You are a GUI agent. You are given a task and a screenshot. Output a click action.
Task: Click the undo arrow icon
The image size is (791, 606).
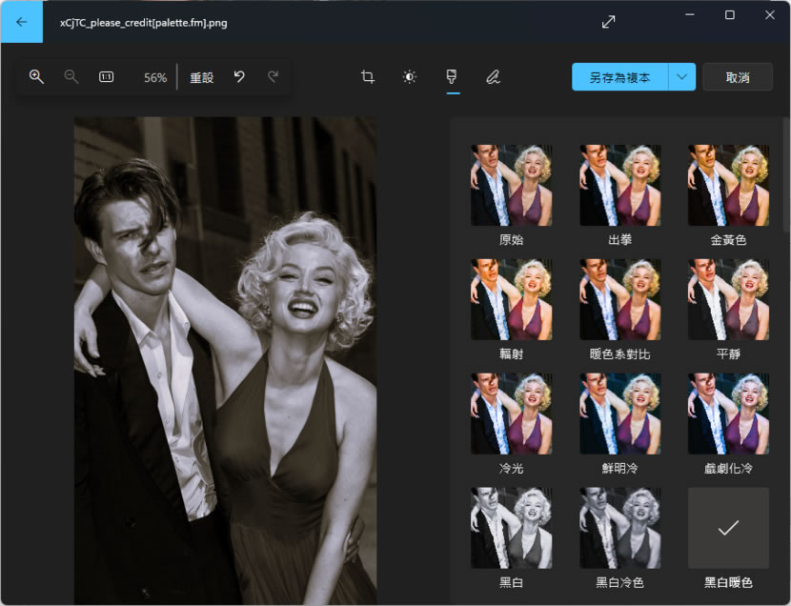coord(239,77)
